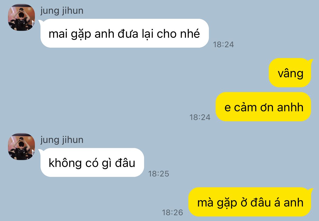Open jung jihun's avatar beside 'không có gì đâu'
319x221 pixels.
[x=21, y=147]
